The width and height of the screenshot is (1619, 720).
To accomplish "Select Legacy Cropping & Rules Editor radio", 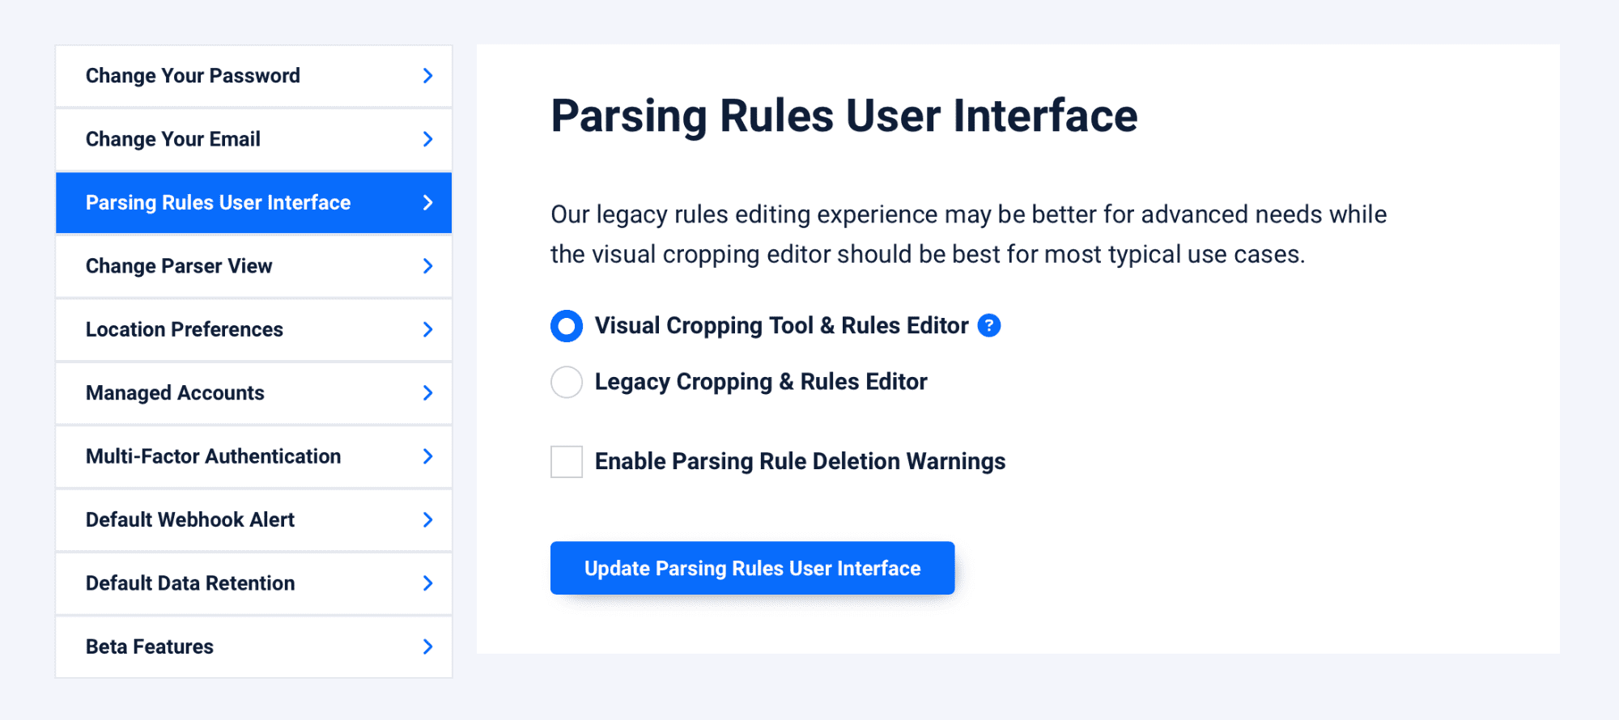I will (567, 382).
